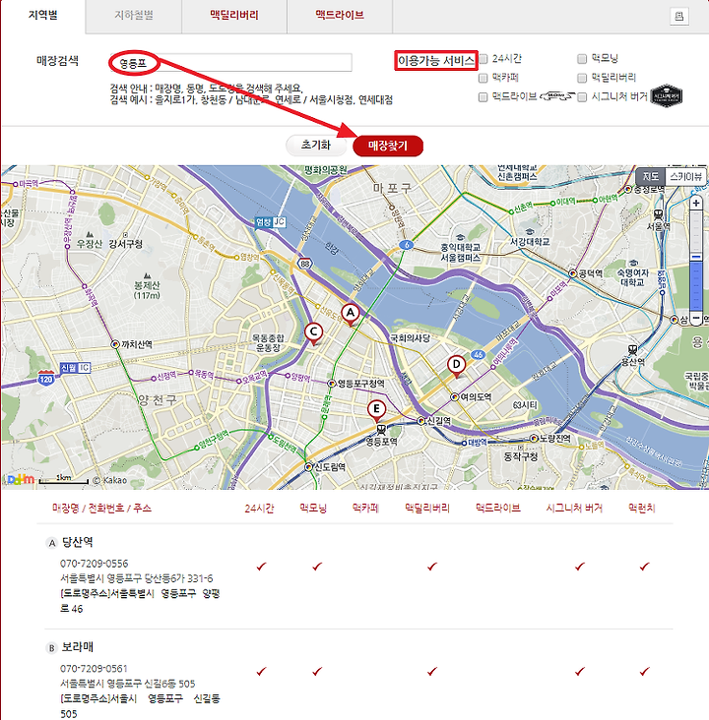Select map marker C on the map
This screenshot has height=720, width=709.
click(x=313, y=333)
